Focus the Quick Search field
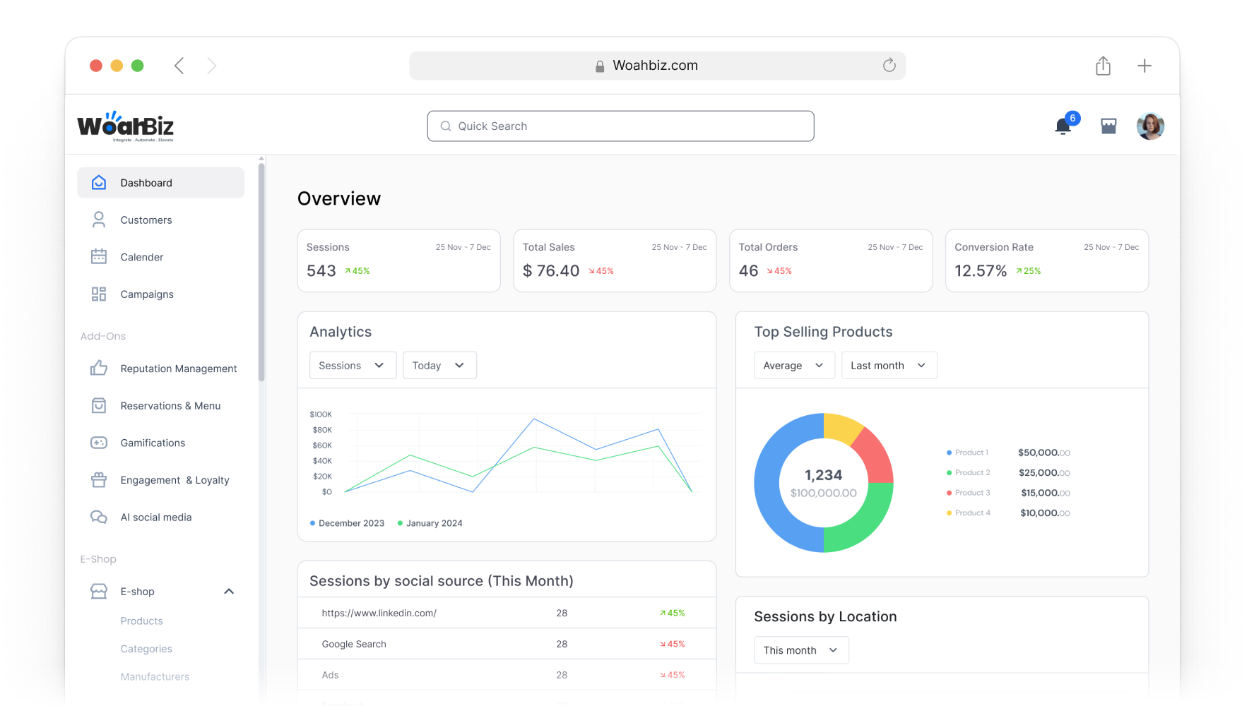The width and height of the screenshot is (1242, 706). point(620,126)
